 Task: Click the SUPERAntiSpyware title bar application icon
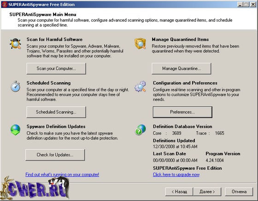[5, 5]
